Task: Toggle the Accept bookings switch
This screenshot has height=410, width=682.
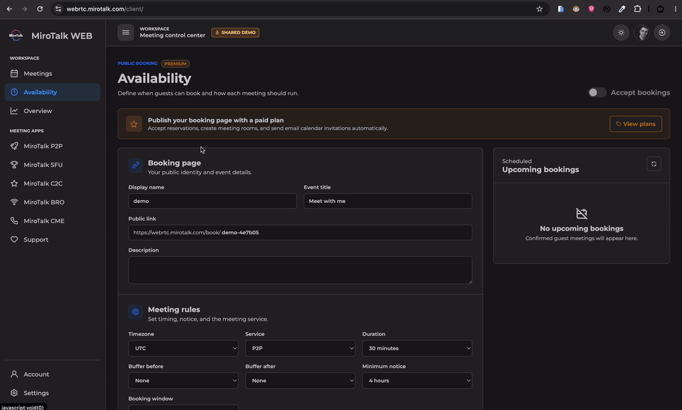Action: [597, 93]
